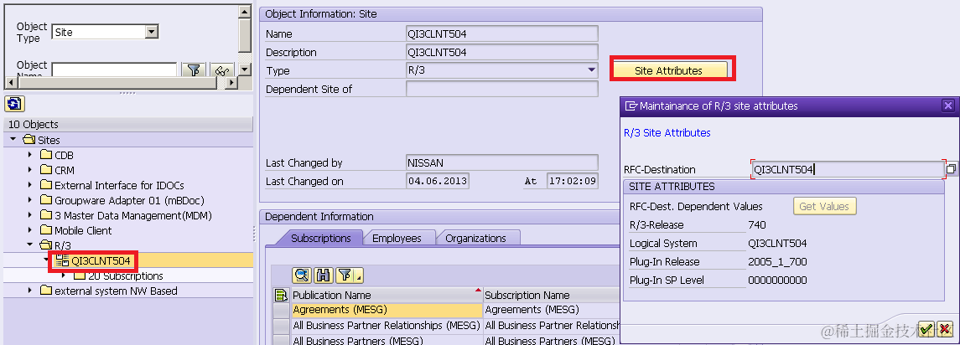
Task: Click the time field 17:02:09
Action: point(572,181)
